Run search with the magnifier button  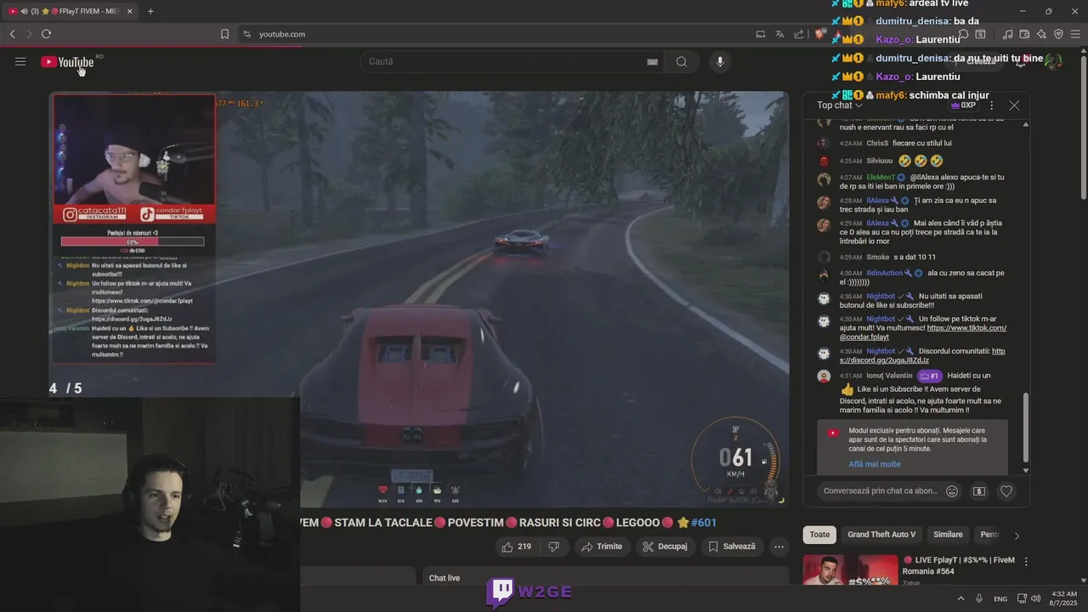pyautogui.click(x=682, y=61)
